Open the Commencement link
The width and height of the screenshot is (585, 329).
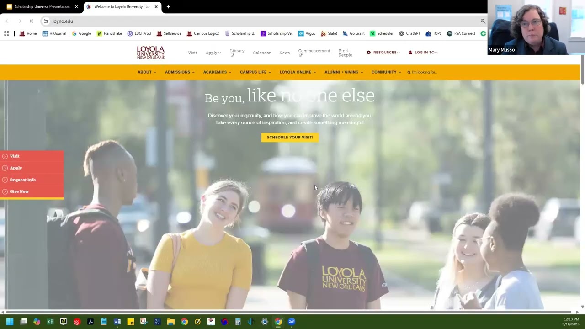click(314, 53)
